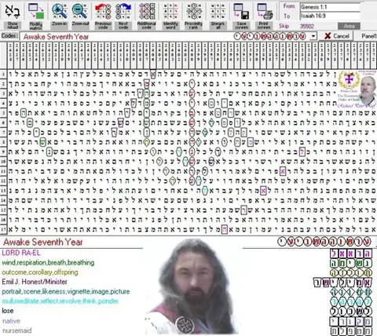Click matrix row number 9
Image resolution: width=377 pixels, height=336 pixels.
point(3,152)
